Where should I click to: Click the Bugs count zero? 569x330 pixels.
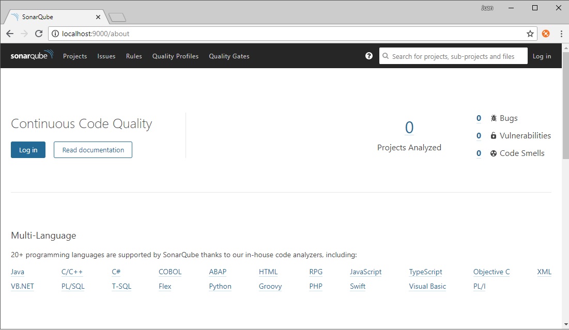click(479, 118)
